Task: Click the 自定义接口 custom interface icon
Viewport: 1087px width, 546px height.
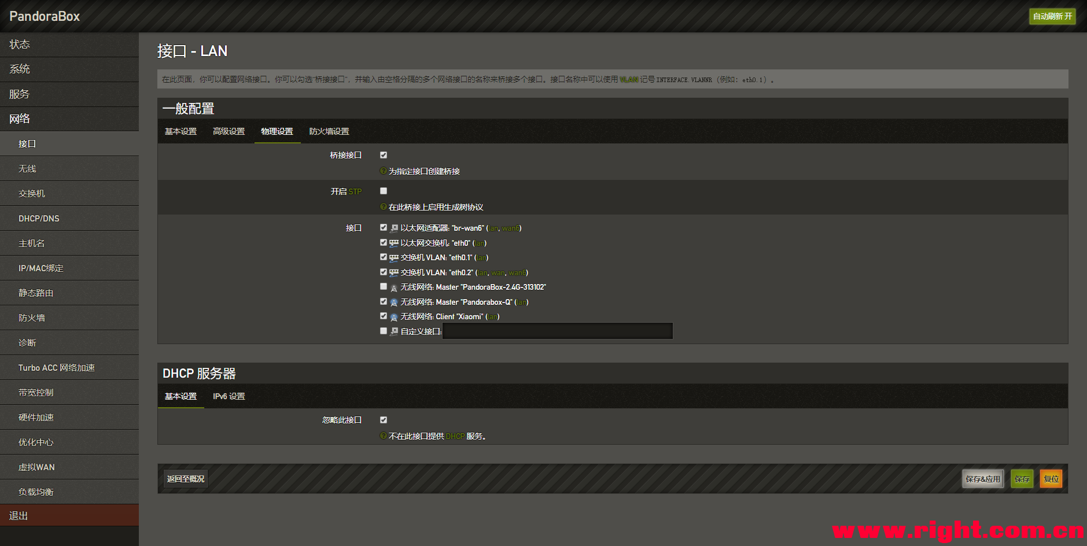Action: pyautogui.click(x=394, y=331)
